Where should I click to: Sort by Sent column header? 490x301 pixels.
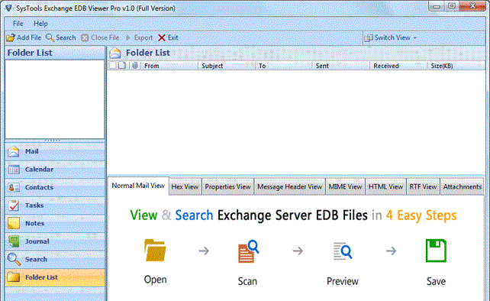[x=341, y=66]
